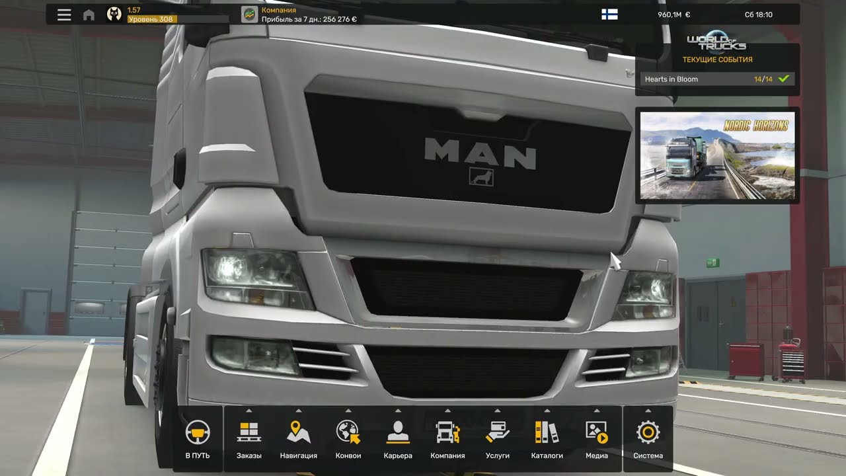This screenshot has width=846, height=476.
Task: Click the 1.57 version number
Action: [x=134, y=11]
